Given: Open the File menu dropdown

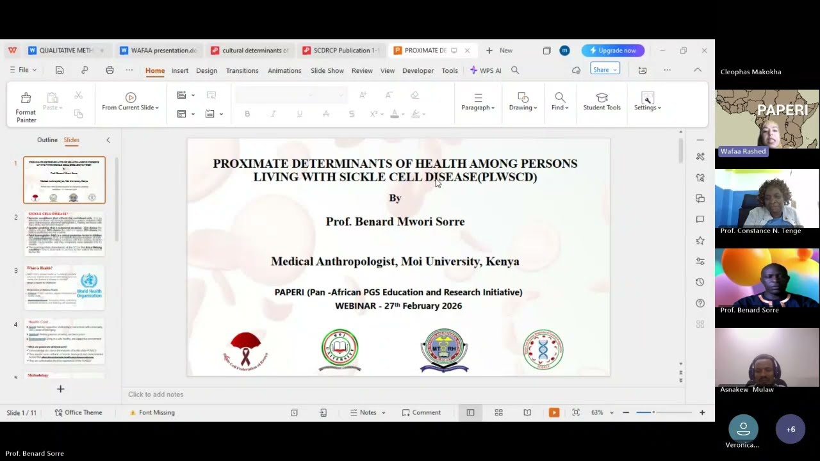Looking at the screenshot, I should [x=23, y=70].
